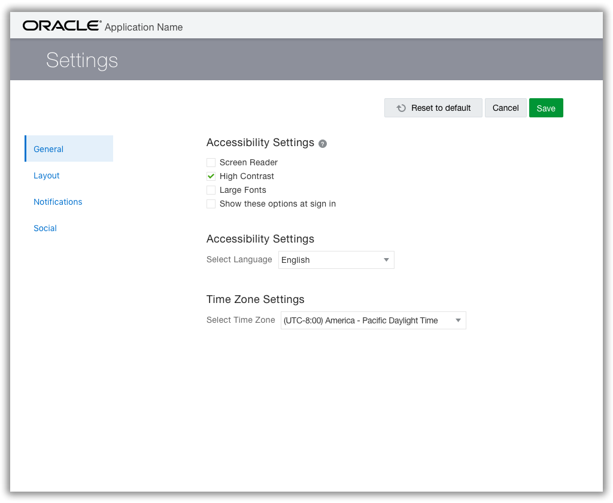Click the Application Name label in the header
The height and width of the screenshot is (503, 613).
point(144,27)
